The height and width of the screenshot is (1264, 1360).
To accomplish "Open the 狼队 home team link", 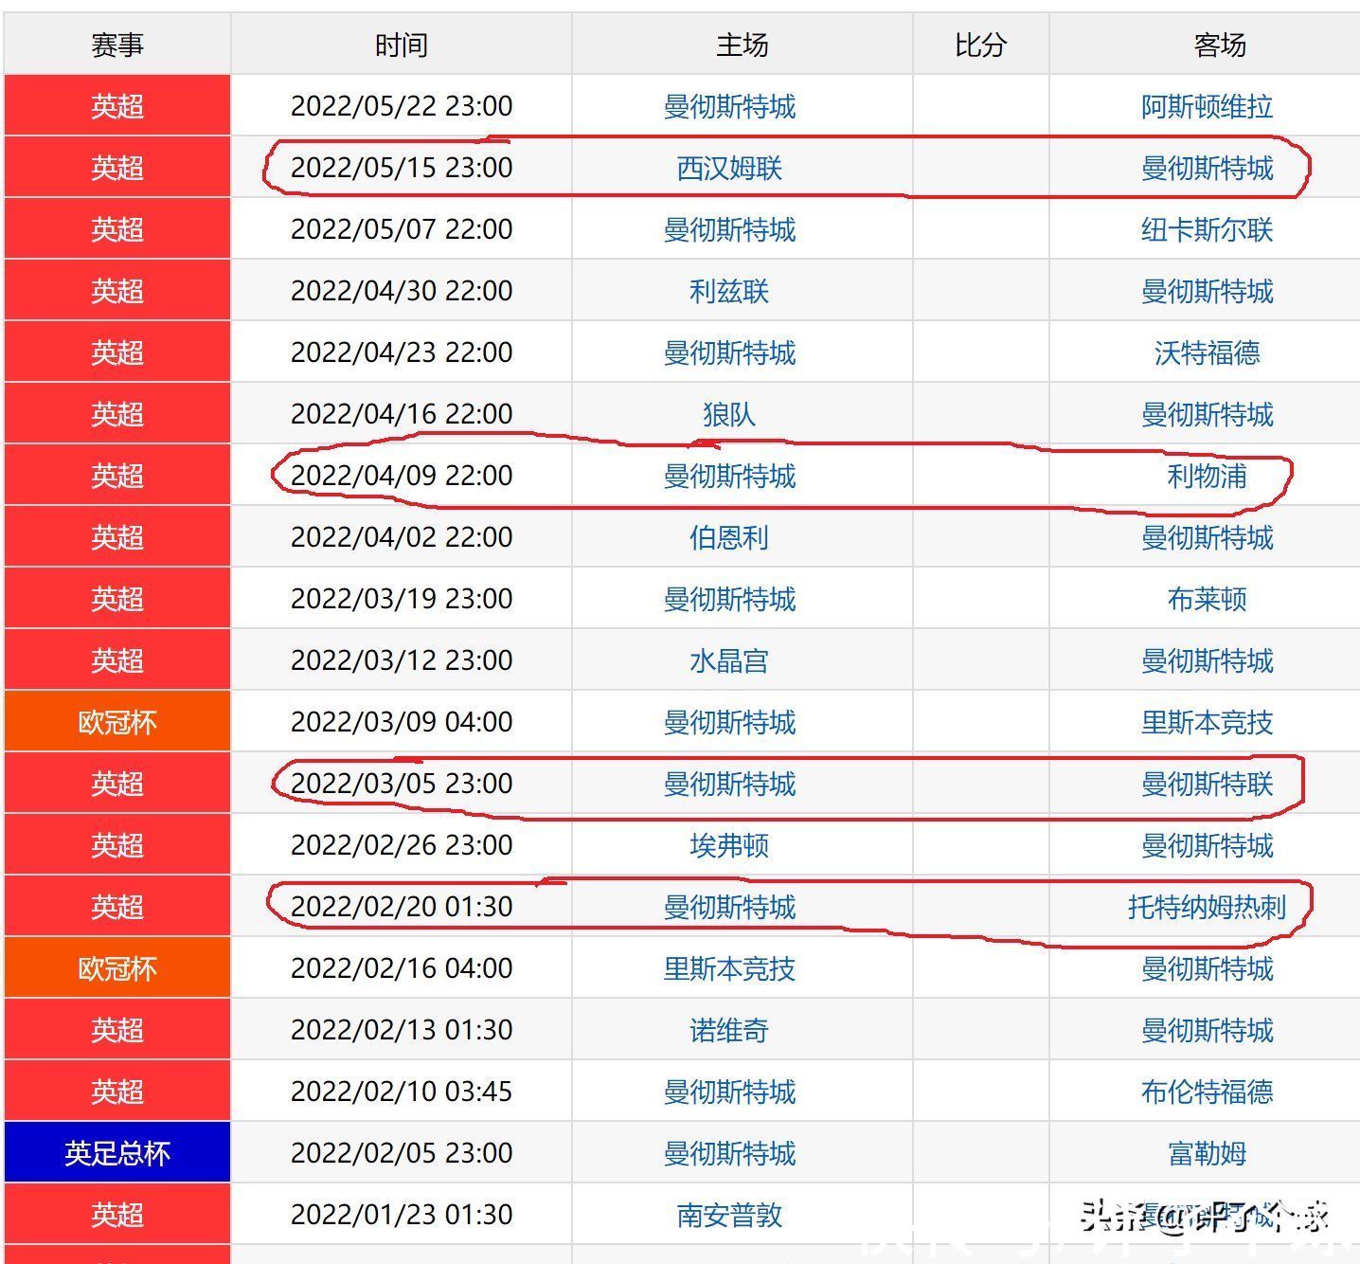I will 729,414.
